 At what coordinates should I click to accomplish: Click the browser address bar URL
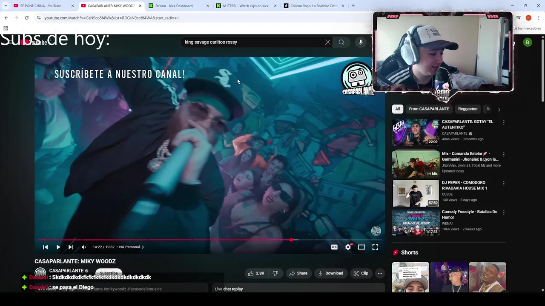112,18
